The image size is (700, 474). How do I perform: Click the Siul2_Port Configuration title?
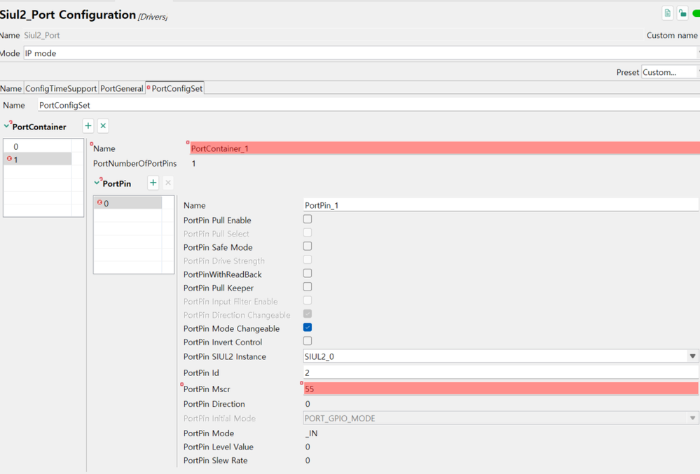pos(68,15)
